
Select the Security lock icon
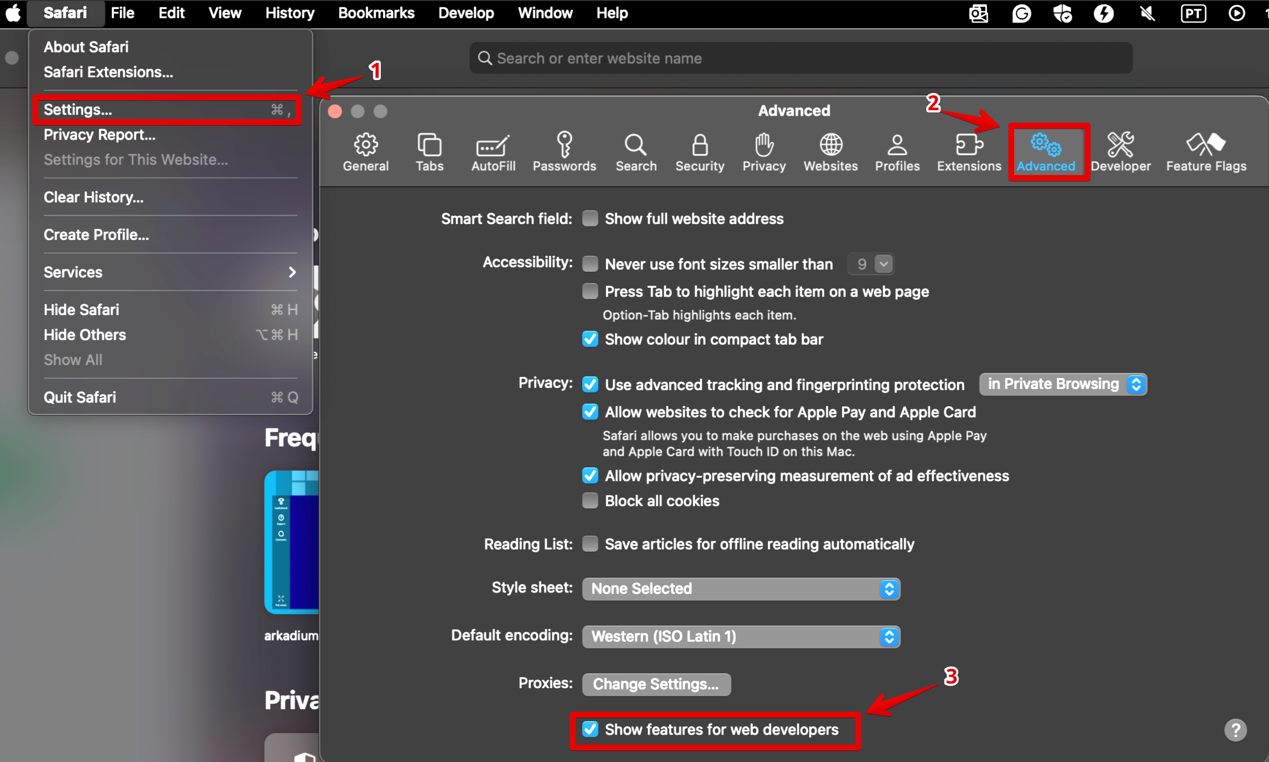pos(699,152)
